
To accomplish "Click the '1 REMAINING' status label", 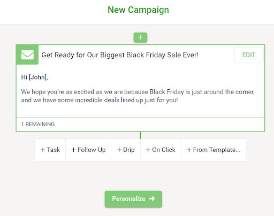I will click(x=38, y=124).
